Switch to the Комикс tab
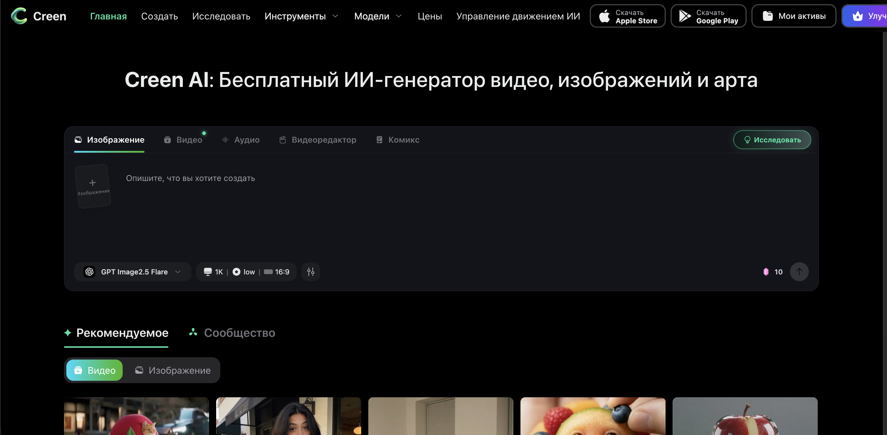Image resolution: width=887 pixels, height=435 pixels. (398, 140)
